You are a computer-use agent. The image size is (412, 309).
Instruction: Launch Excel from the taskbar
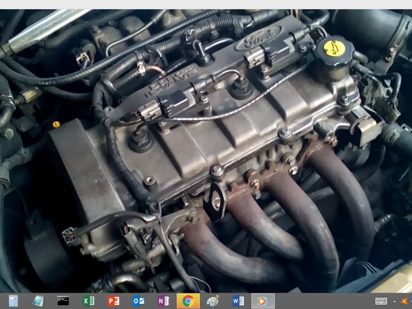click(x=88, y=301)
